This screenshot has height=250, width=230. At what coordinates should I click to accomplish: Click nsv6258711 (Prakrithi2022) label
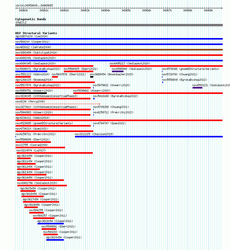point(36,134)
